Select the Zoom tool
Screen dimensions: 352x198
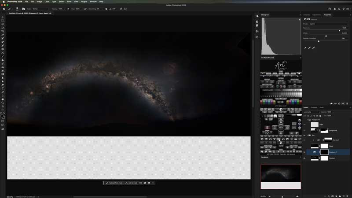click(x=3, y=103)
